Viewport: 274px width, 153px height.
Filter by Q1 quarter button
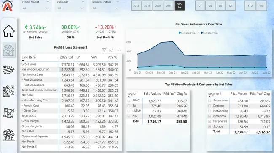click(x=200, y=6)
